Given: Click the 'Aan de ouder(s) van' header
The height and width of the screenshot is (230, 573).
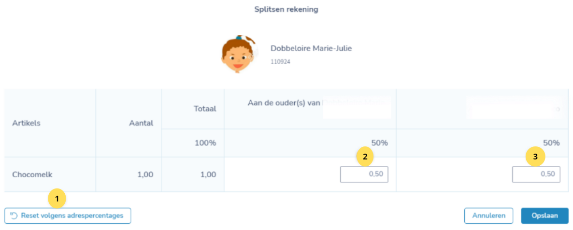Looking at the screenshot, I should click(x=284, y=103).
